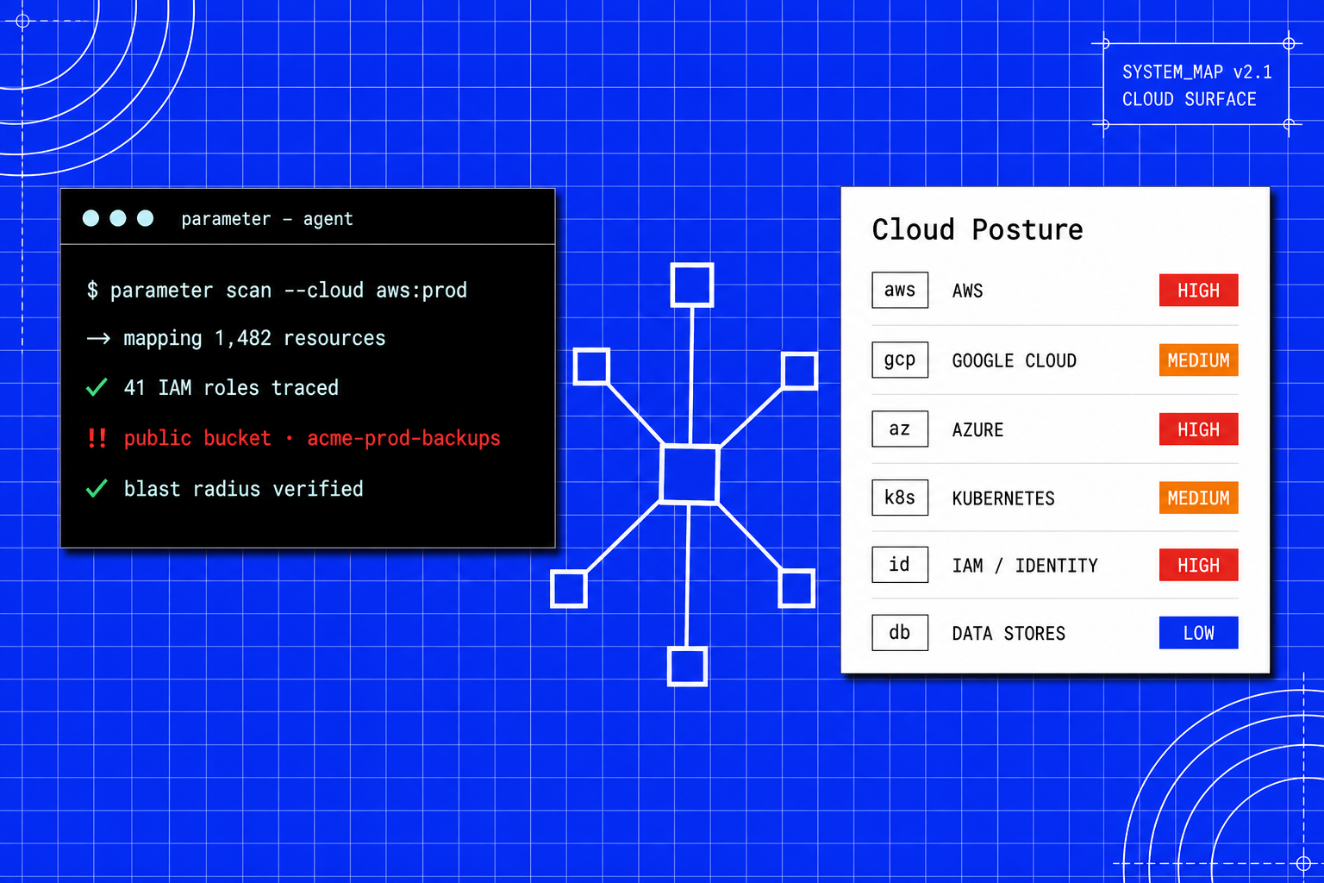Viewport: 1324px width, 883px height.
Task: Click the 'DATA STORES' label
Action: [x=1009, y=634]
